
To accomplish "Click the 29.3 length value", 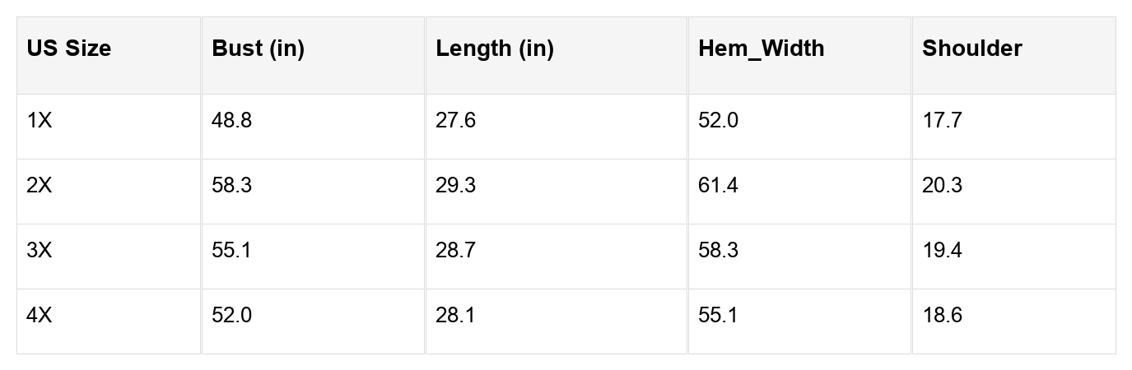I will coord(455,186).
